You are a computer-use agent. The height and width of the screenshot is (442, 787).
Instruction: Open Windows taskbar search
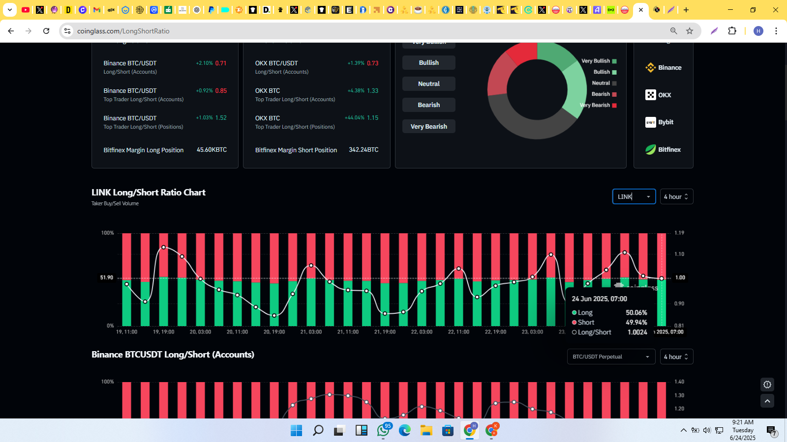click(318, 431)
